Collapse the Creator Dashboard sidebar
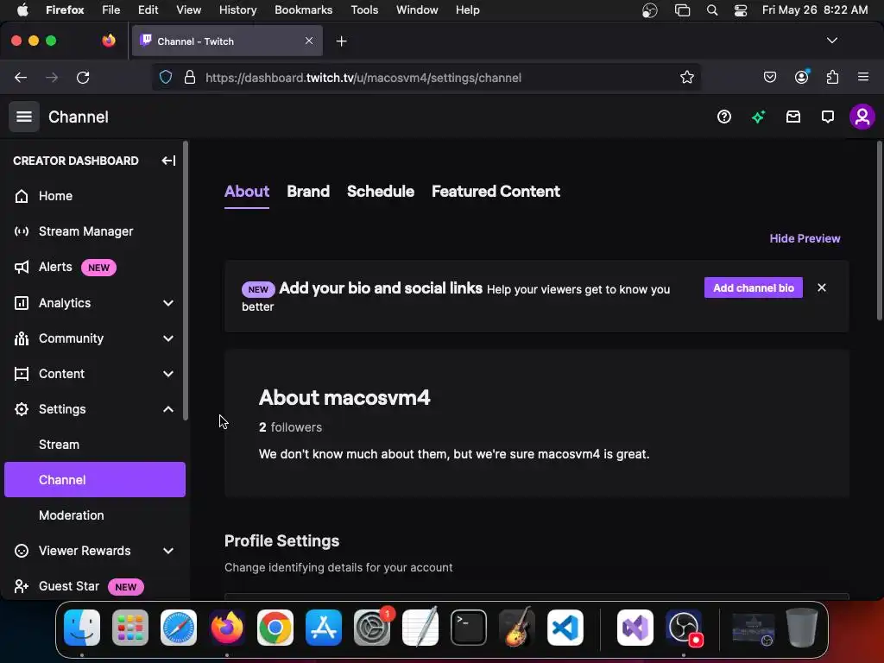This screenshot has height=663, width=884. click(168, 161)
